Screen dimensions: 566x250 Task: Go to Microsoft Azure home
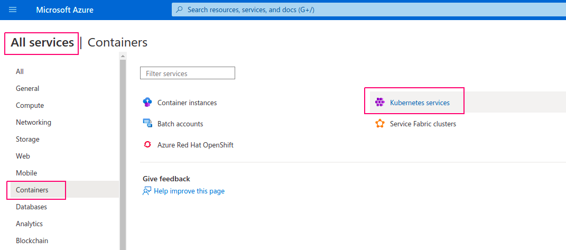[64, 10]
